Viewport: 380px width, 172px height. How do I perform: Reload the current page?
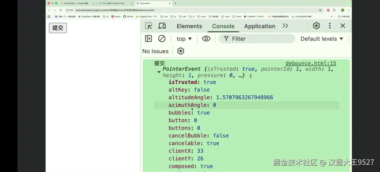point(61,10)
